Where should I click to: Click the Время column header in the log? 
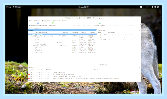tap(48, 70)
